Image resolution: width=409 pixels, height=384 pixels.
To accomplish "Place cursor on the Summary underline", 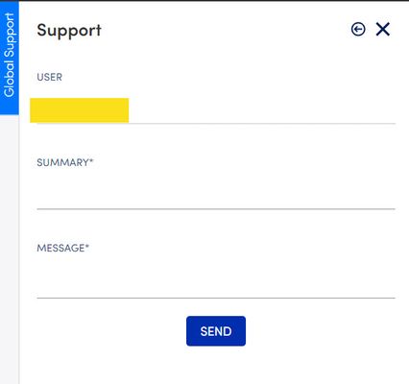I will pyautogui.click(x=216, y=208).
